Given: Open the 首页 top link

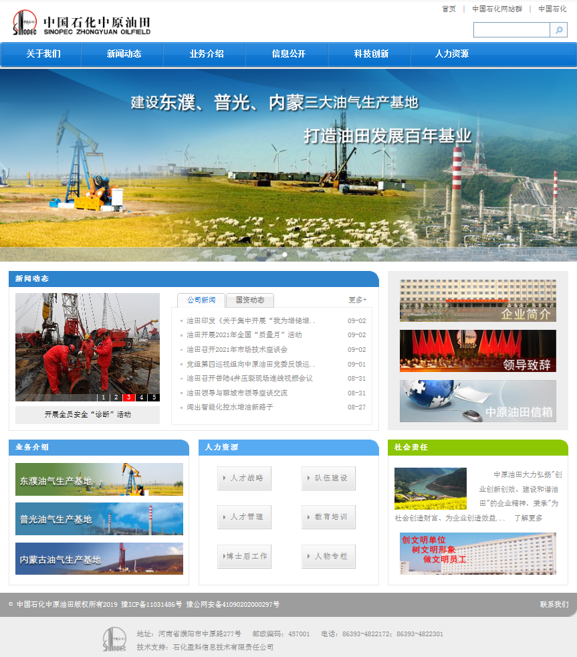Looking at the screenshot, I should pos(449,9).
